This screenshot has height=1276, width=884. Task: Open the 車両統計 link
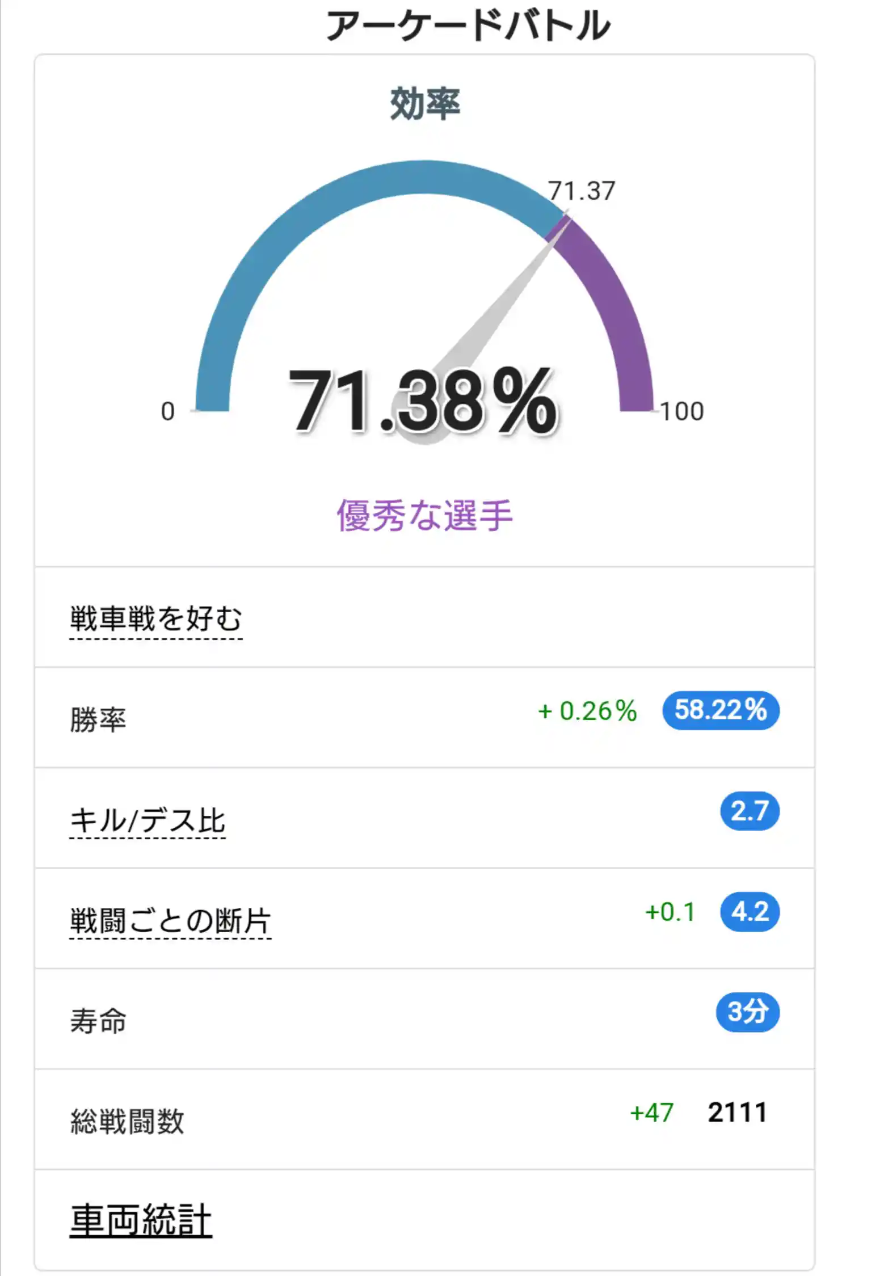tap(141, 1221)
